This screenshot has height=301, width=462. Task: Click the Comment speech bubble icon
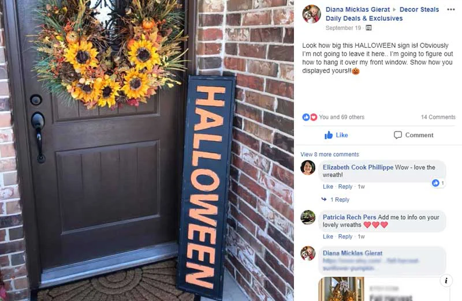pos(398,135)
